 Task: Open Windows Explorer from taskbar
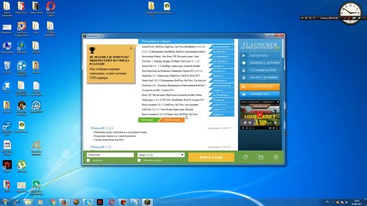tap(28, 202)
